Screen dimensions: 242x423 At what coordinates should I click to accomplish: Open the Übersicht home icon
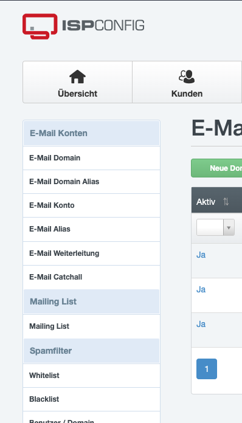click(x=77, y=77)
